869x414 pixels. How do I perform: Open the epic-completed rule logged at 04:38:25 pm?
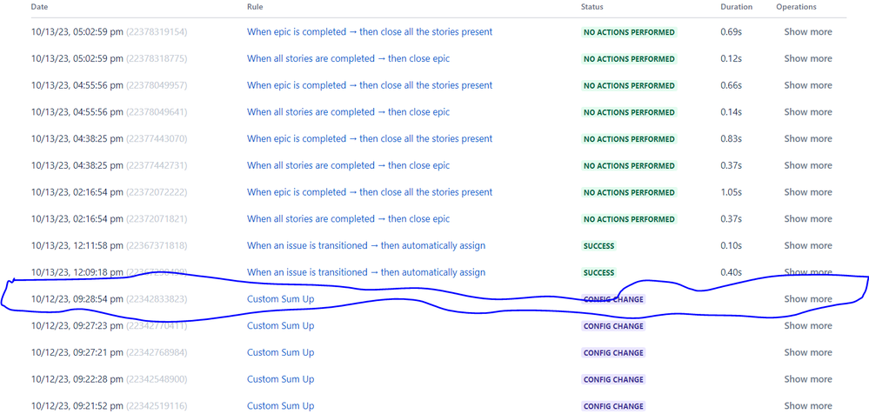click(x=370, y=138)
